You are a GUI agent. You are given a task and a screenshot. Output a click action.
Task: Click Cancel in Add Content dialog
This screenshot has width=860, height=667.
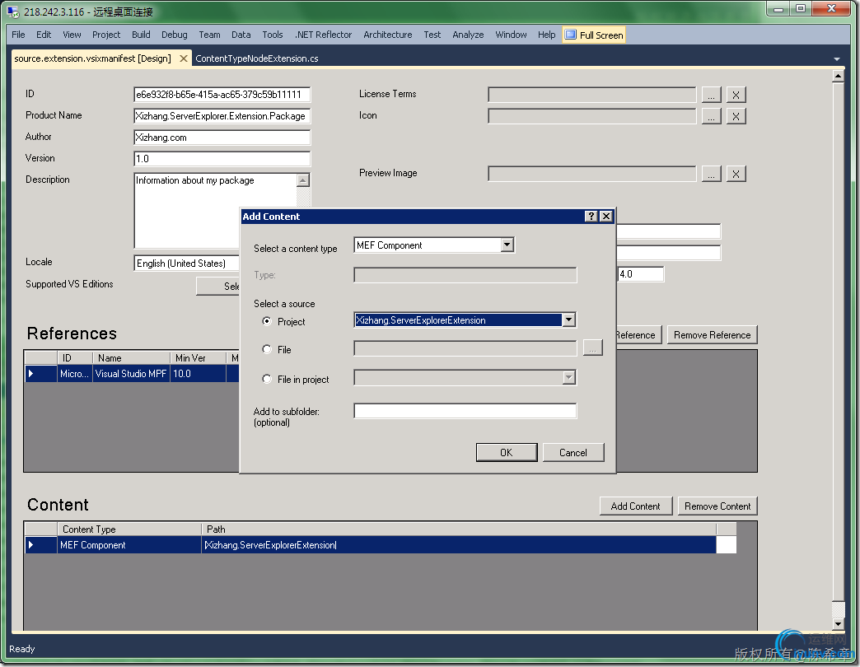pos(573,453)
